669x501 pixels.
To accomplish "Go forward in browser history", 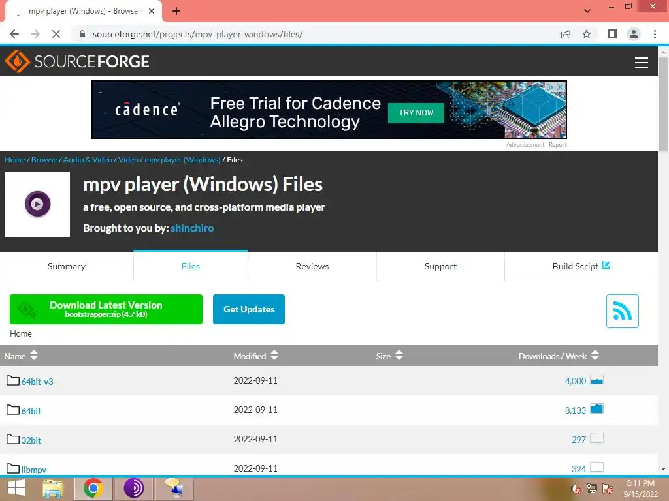I will click(35, 34).
